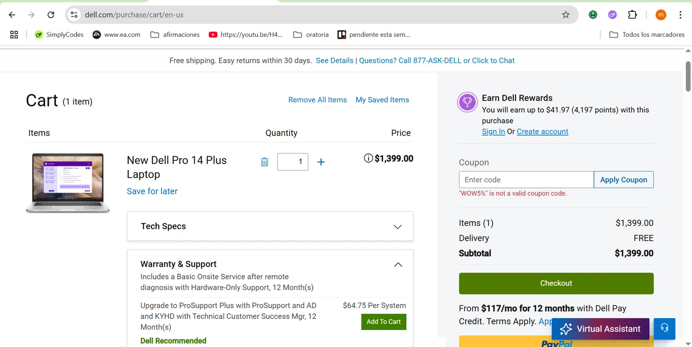Click the browser back arrow
This screenshot has height=347, width=692.
pyautogui.click(x=12, y=15)
